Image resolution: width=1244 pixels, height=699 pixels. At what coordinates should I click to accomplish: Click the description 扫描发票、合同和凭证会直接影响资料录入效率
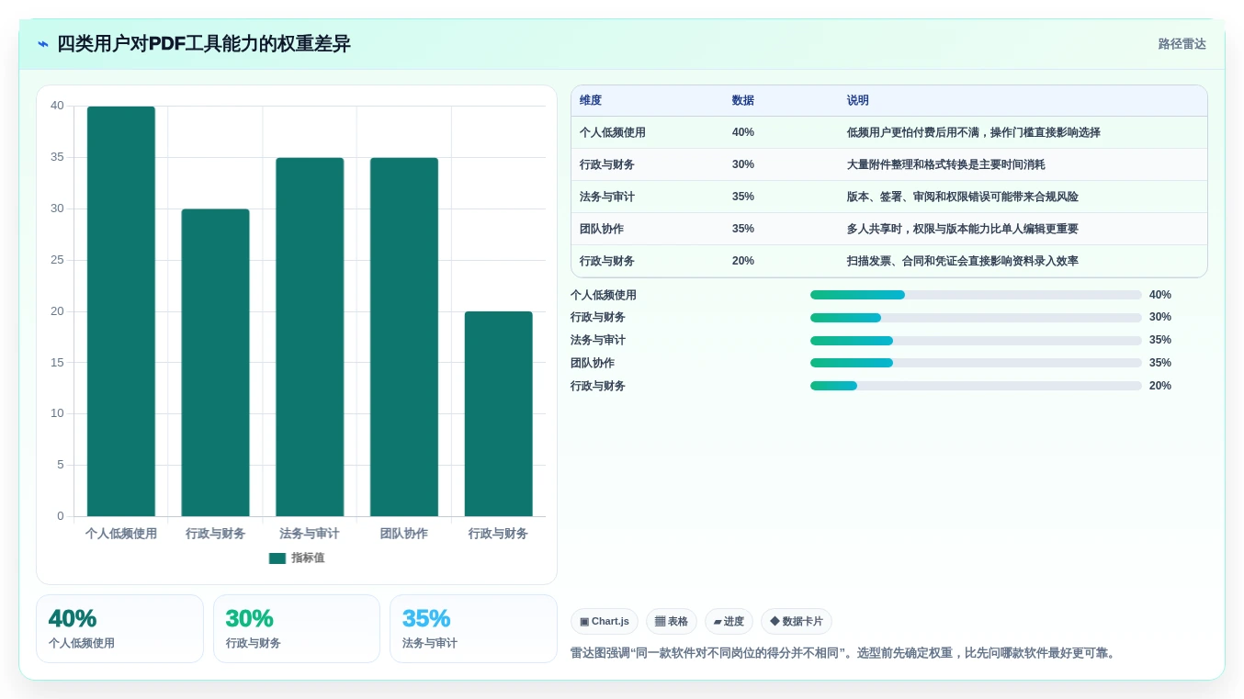coord(963,261)
